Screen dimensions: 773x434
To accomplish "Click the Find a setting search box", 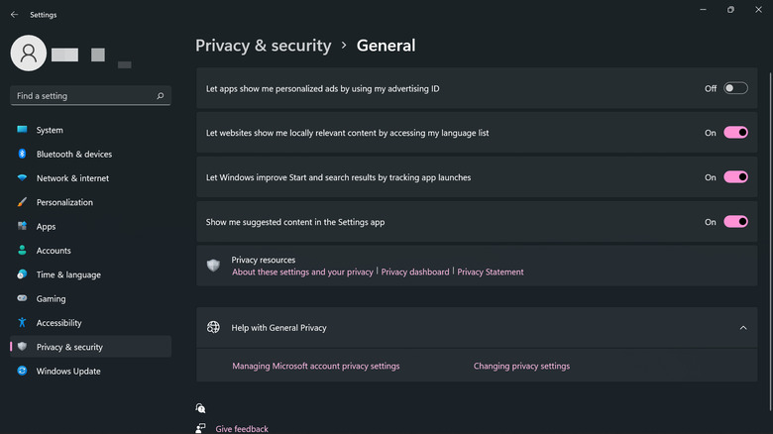I will click(84, 96).
